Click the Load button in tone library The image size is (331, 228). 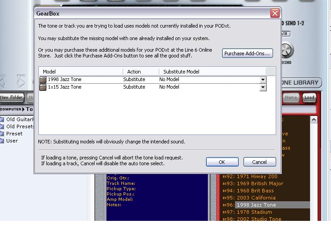tap(309, 98)
